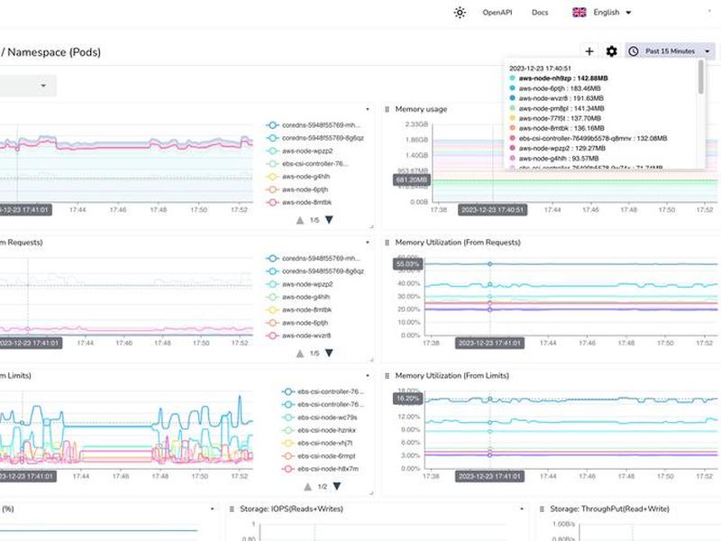Click the 16.20% axis readout label
The height and width of the screenshot is (541, 721).
[x=408, y=399]
